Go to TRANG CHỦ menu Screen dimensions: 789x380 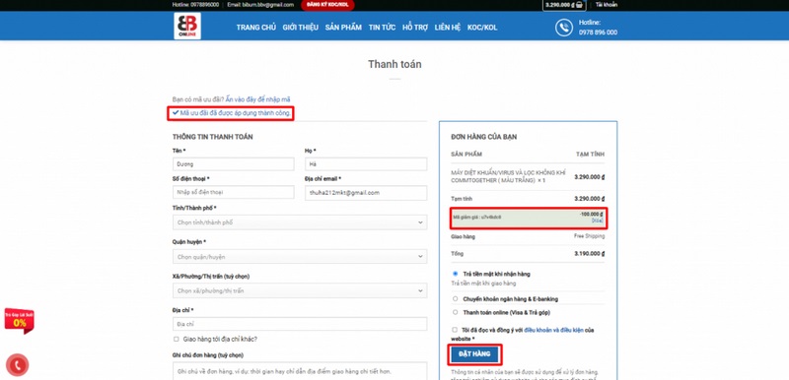pyautogui.click(x=256, y=28)
